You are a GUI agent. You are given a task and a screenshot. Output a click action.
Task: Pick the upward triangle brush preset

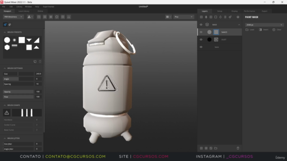pos(36,47)
